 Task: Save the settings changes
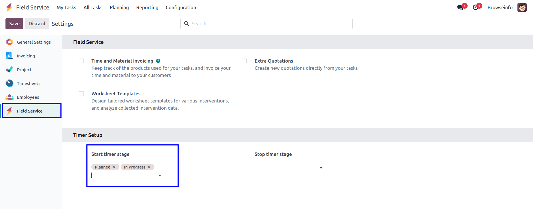pos(14,24)
